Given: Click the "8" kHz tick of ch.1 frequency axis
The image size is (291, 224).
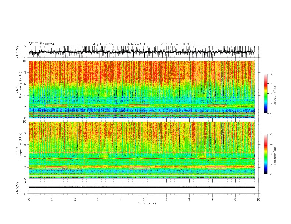Looking at the screenshot, I should point(26,72).
